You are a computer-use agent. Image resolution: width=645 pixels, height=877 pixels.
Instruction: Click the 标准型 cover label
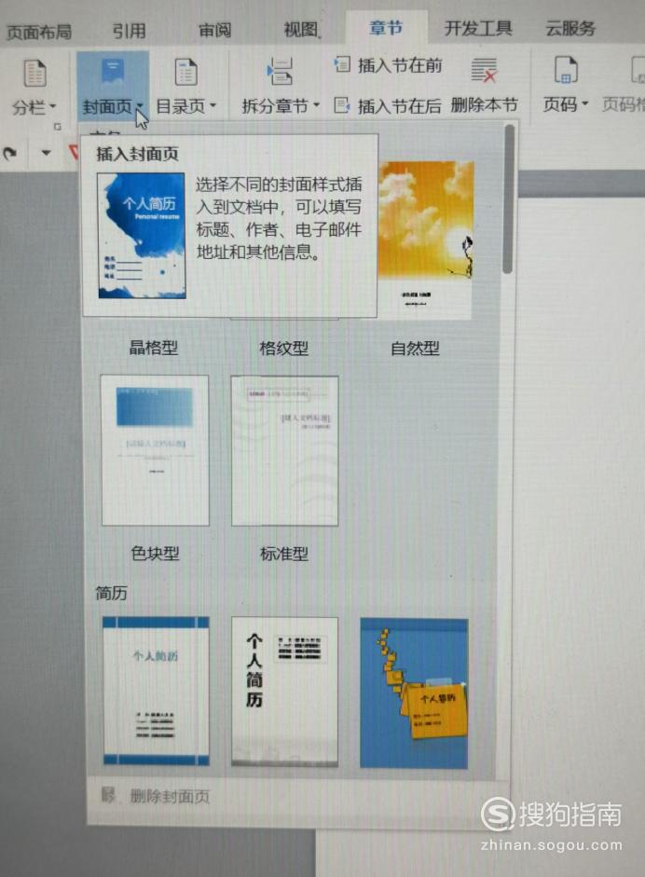(x=284, y=554)
